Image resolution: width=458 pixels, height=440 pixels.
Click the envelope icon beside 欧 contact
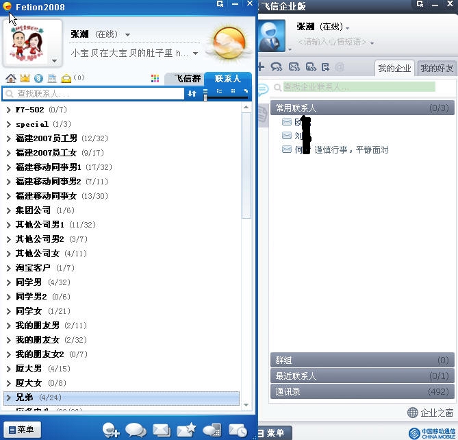(287, 121)
